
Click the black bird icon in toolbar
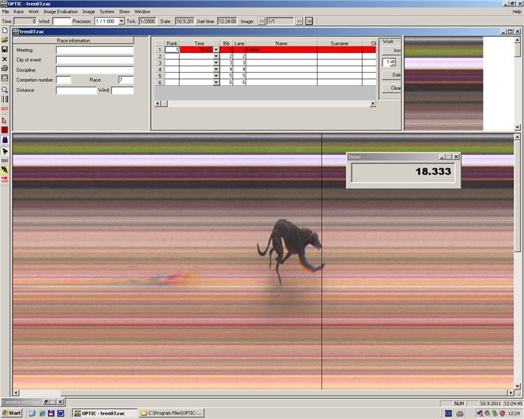click(x=5, y=152)
